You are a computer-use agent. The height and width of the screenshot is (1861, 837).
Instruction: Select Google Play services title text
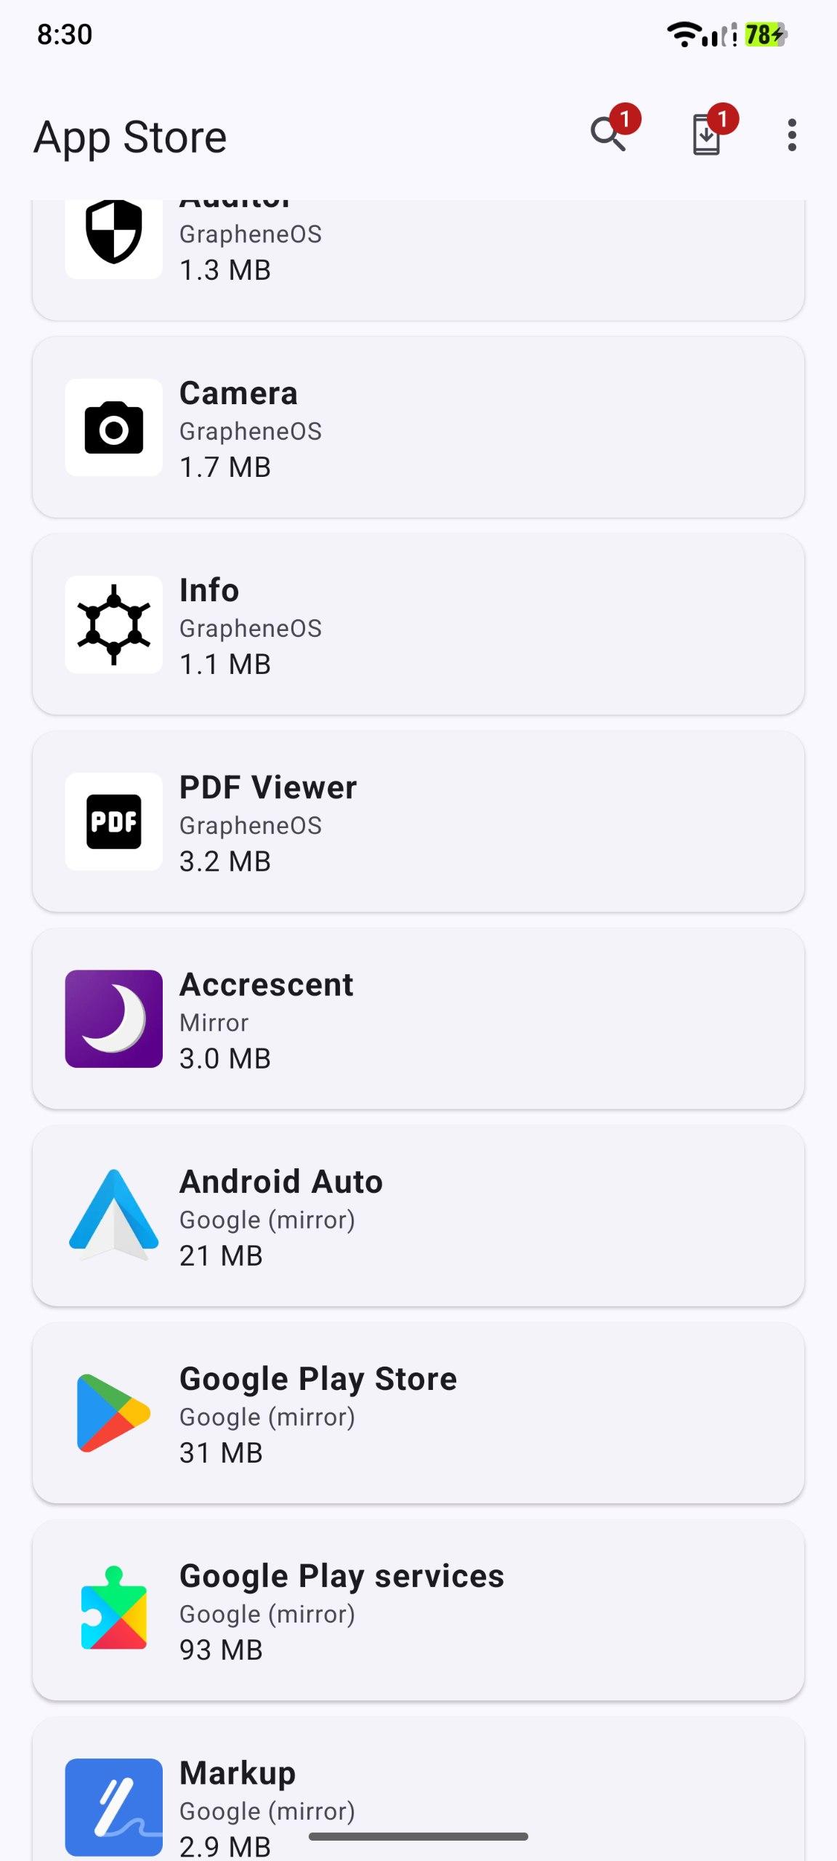[x=341, y=1576]
